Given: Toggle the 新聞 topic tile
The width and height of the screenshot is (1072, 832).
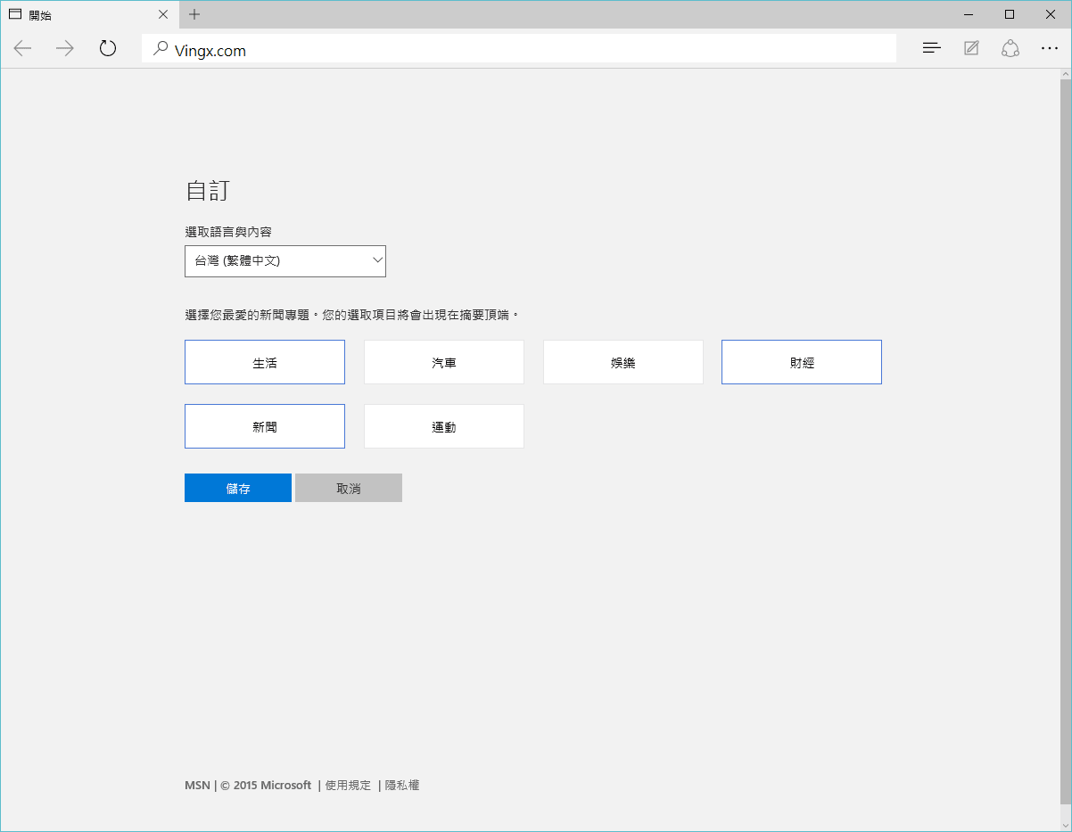Looking at the screenshot, I should tap(265, 426).
